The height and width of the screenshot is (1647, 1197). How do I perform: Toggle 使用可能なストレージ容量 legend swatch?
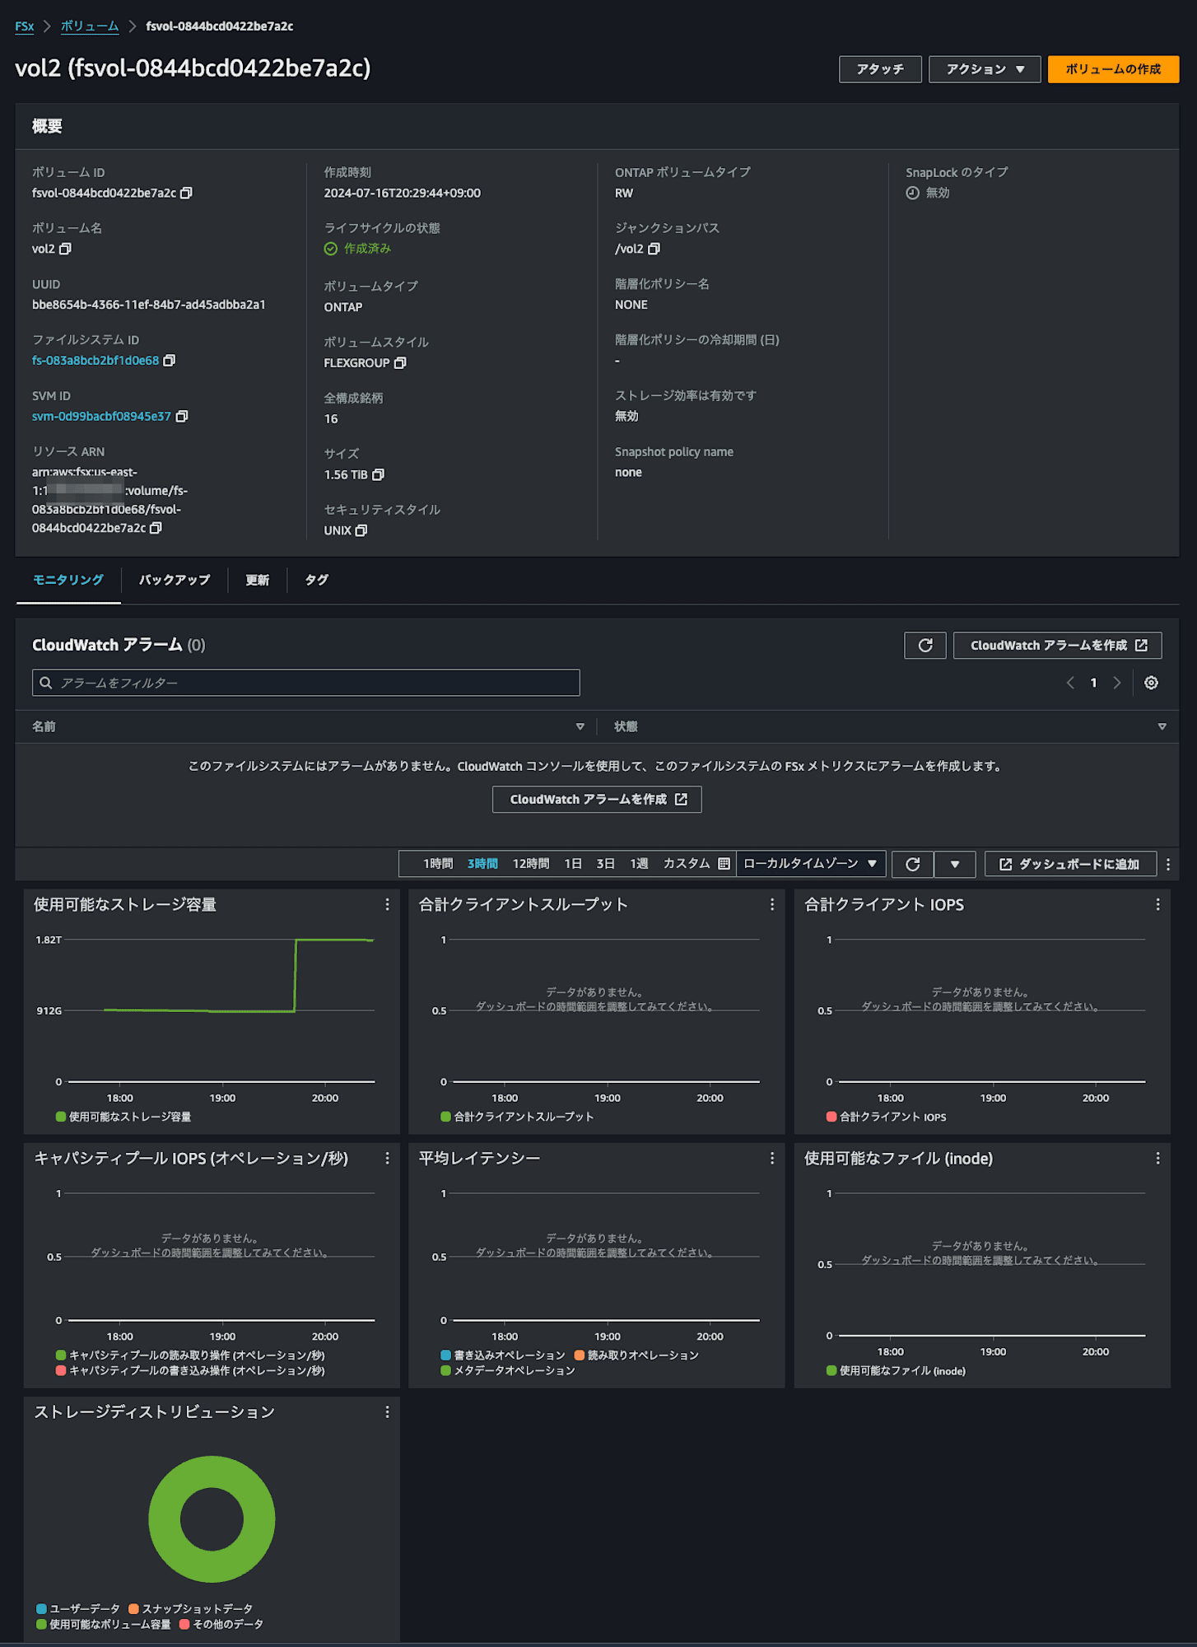(x=61, y=1117)
